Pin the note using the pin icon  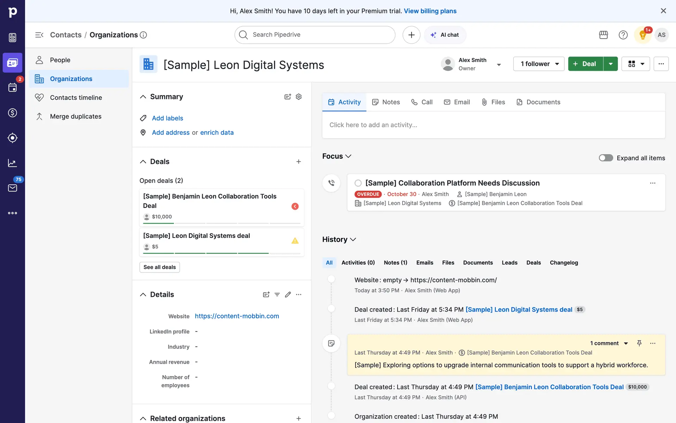(x=639, y=343)
